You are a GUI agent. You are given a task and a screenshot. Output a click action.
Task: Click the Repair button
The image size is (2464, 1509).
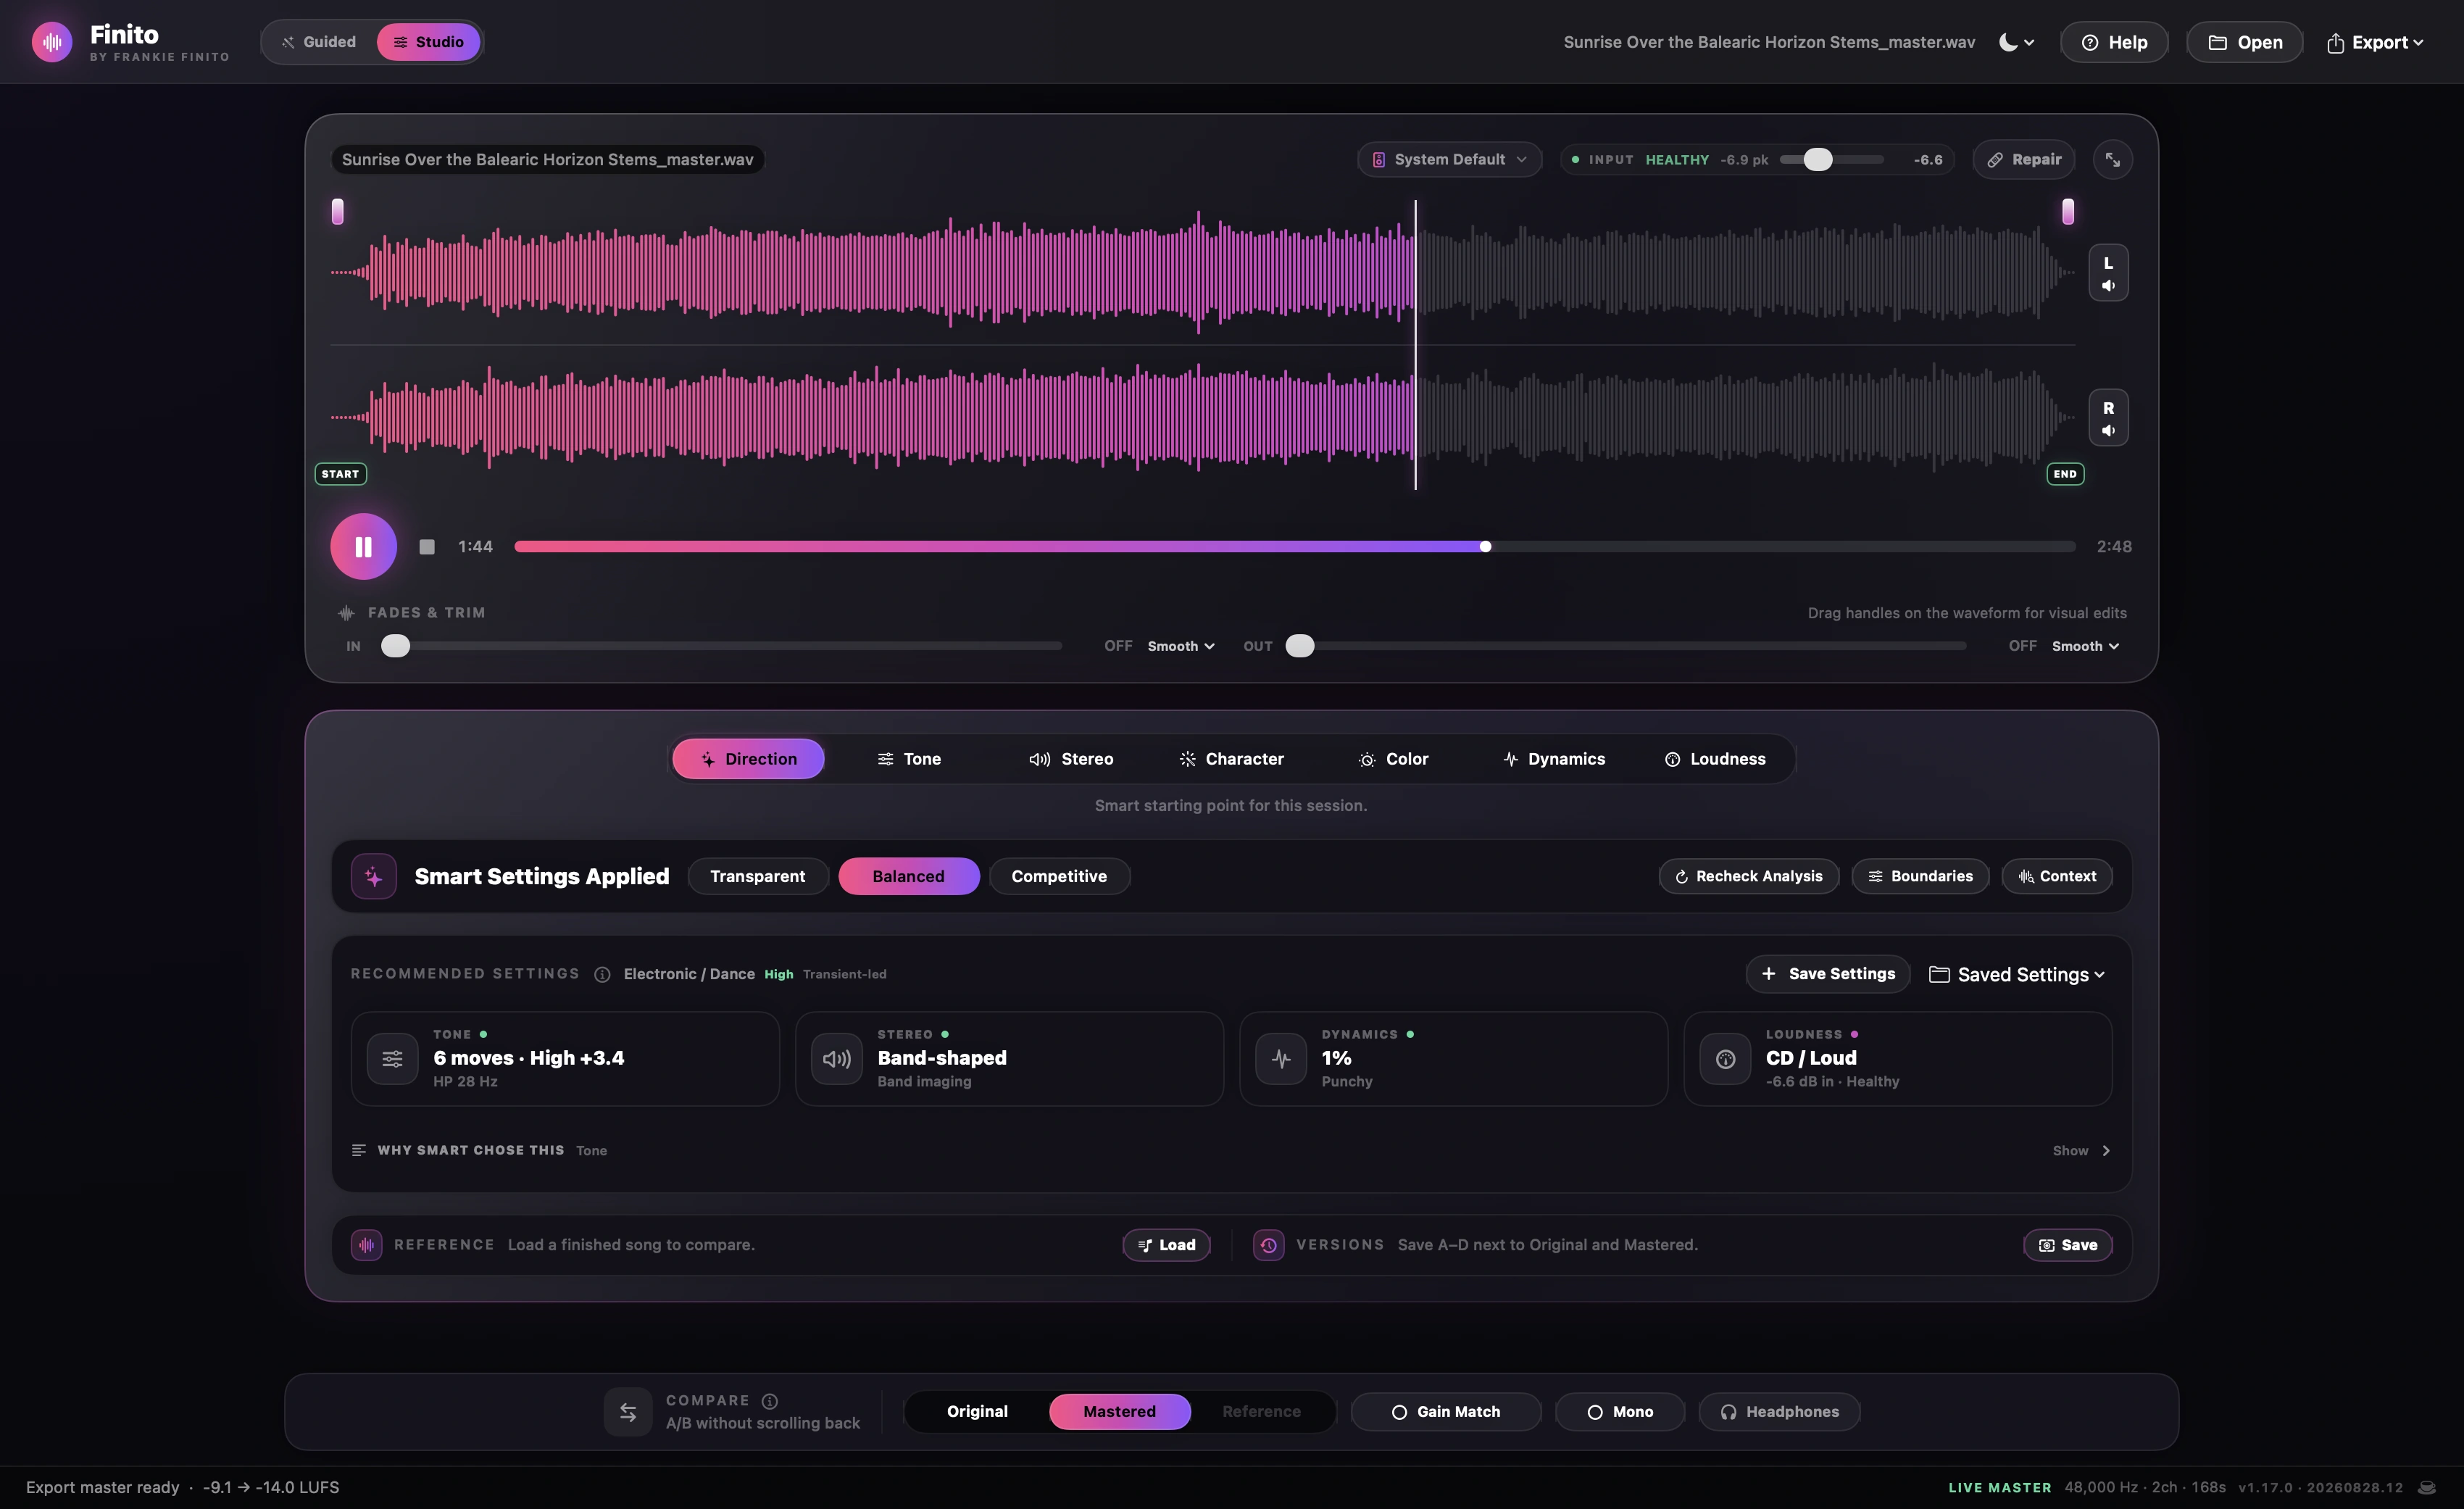[2024, 159]
